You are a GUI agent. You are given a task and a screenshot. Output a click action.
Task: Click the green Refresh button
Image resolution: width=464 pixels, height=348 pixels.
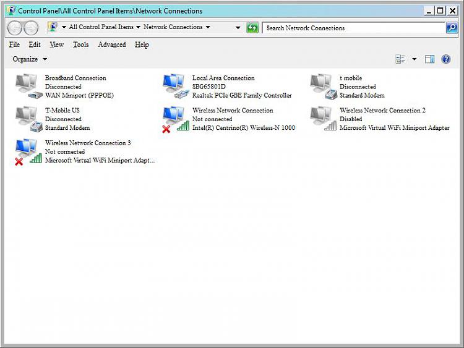pos(252,28)
